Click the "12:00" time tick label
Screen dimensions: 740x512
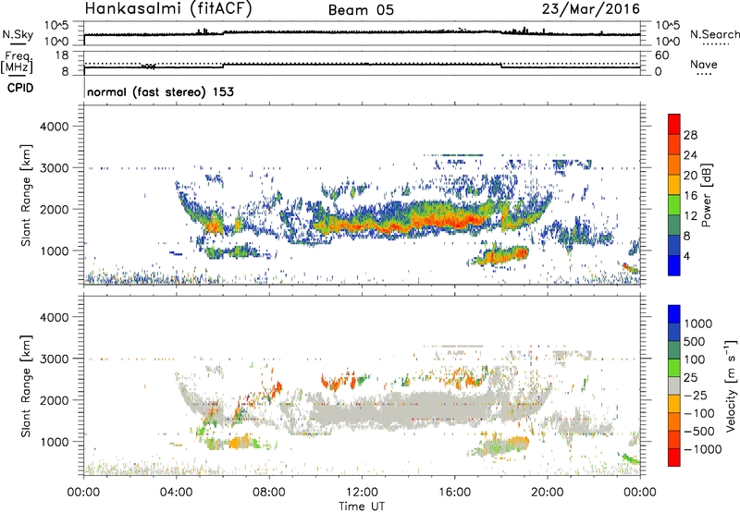362,493
